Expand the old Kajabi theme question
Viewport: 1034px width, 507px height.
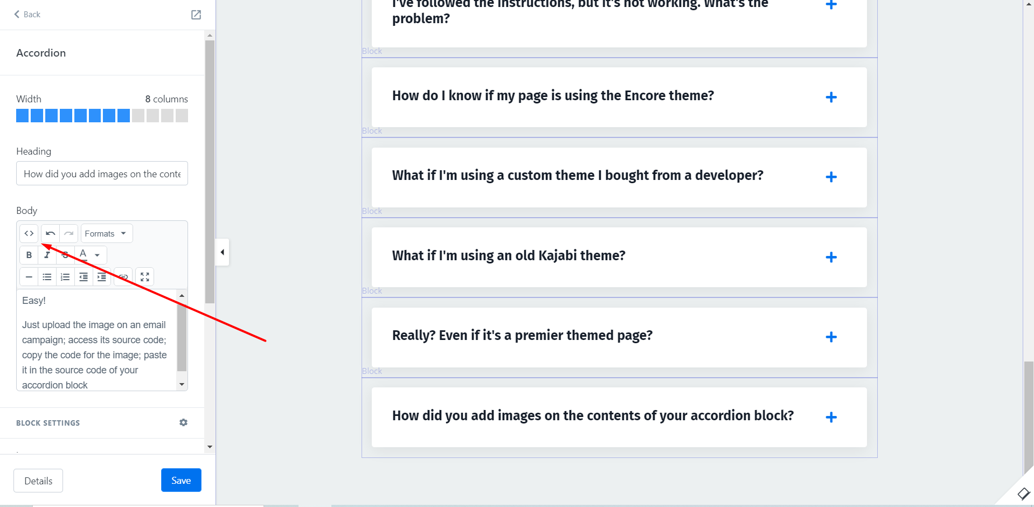(831, 257)
